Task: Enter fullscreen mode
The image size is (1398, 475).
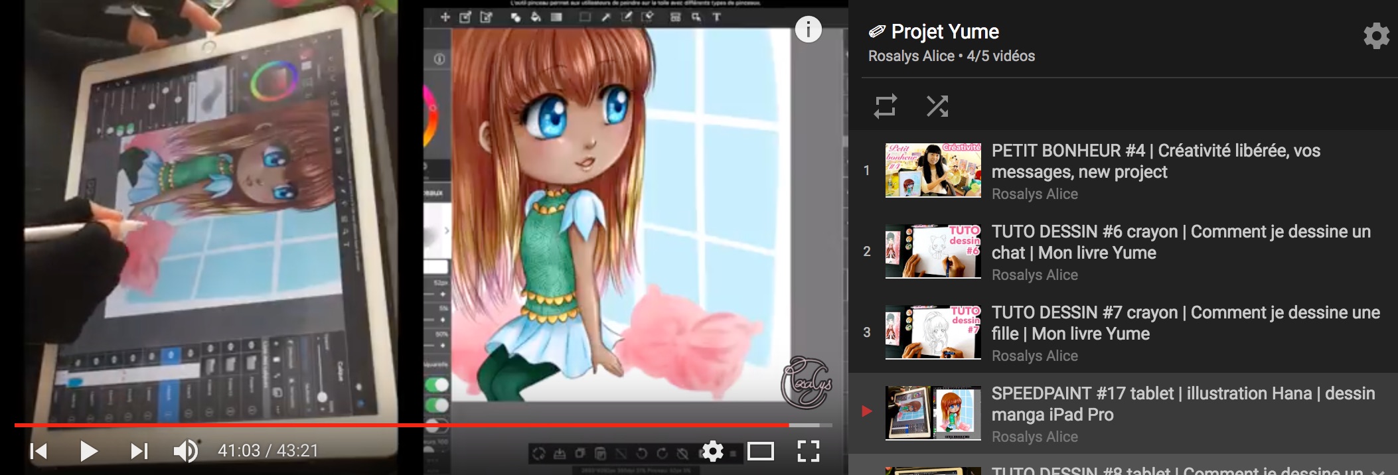Action: point(808,452)
